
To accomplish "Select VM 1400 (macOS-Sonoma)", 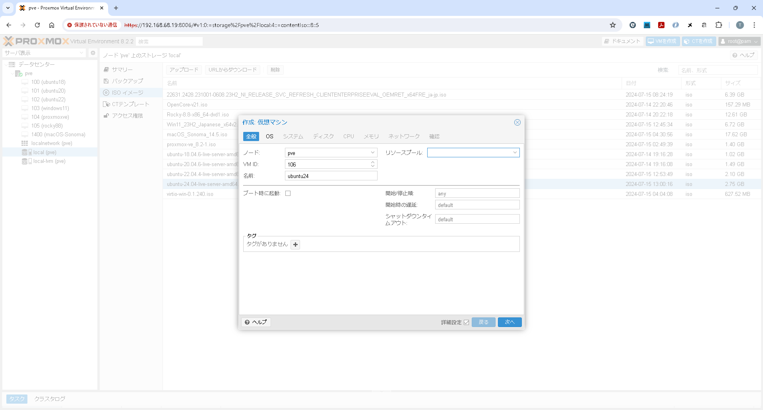I will (58, 135).
